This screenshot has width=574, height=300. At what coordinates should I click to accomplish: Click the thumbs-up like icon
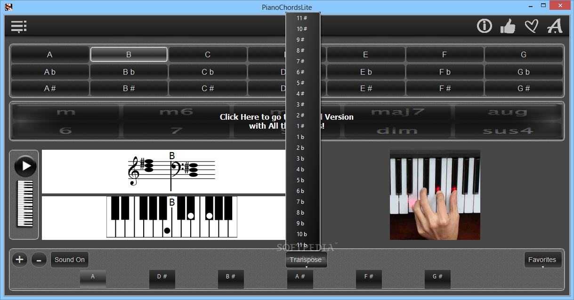[x=508, y=26]
